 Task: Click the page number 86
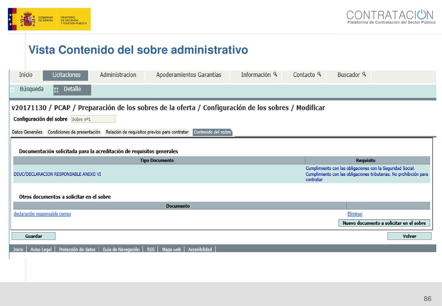click(x=427, y=299)
